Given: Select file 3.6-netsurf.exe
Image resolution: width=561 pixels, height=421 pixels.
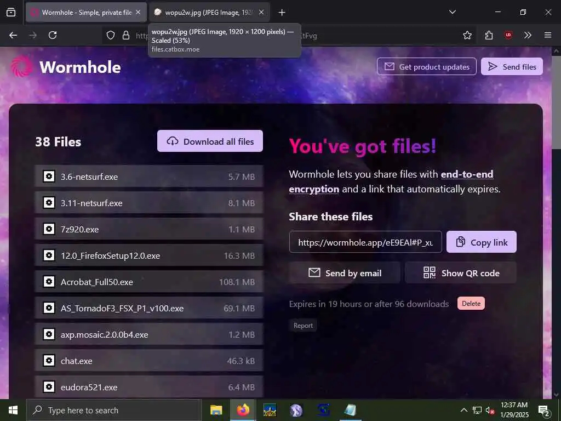Looking at the screenshot, I should pos(149,177).
